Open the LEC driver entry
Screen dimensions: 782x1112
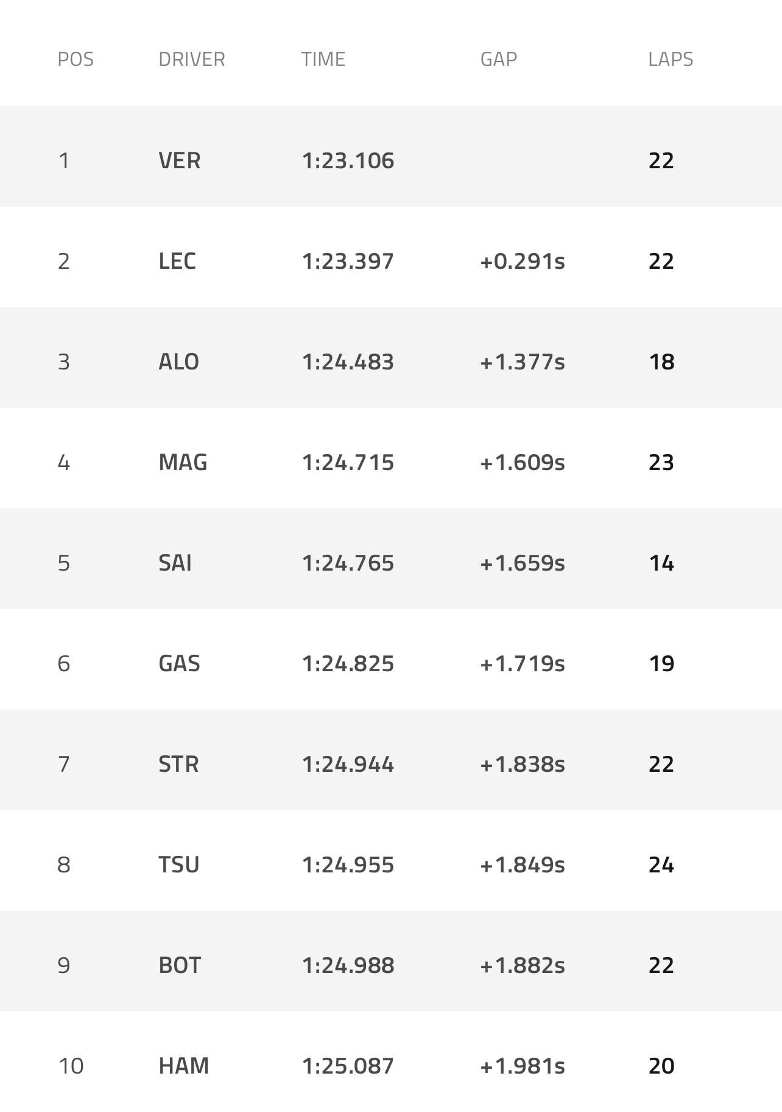pos(177,261)
